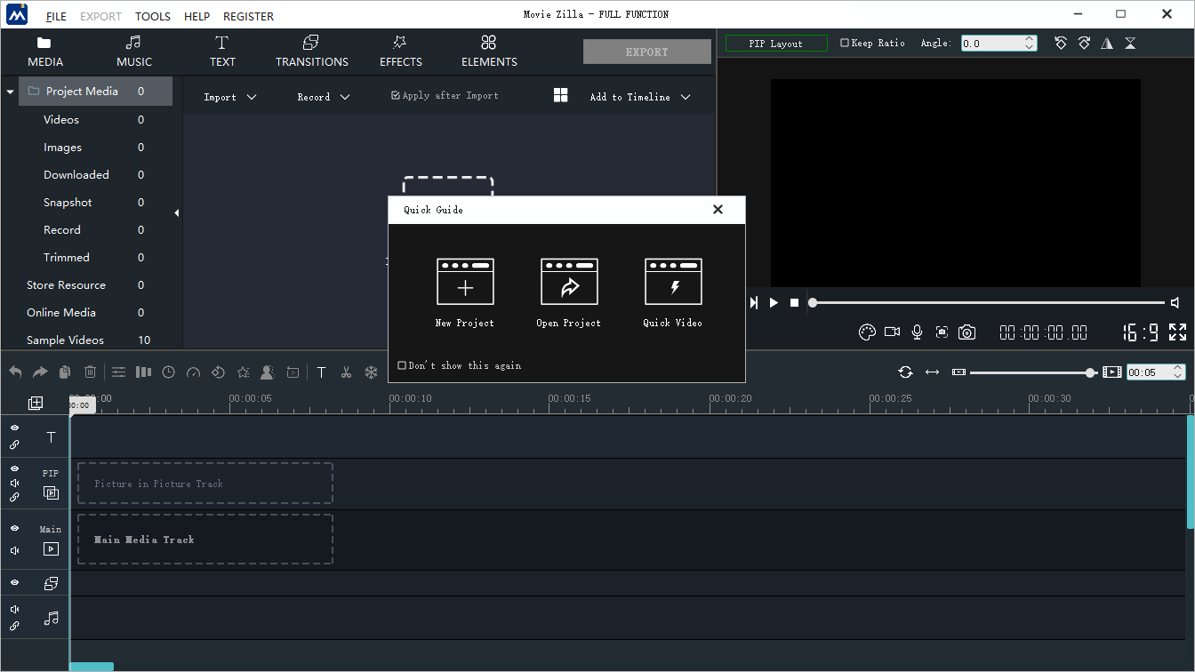Toggle the Keep Ratio checkbox
This screenshot has height=672, width=1195.
[845, 43]
